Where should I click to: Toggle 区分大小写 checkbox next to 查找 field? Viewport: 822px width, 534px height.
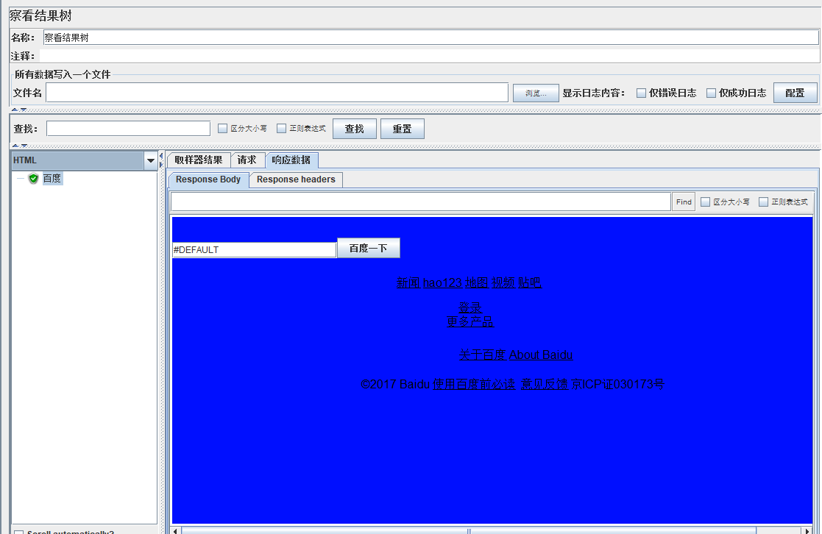coord(222,129)
